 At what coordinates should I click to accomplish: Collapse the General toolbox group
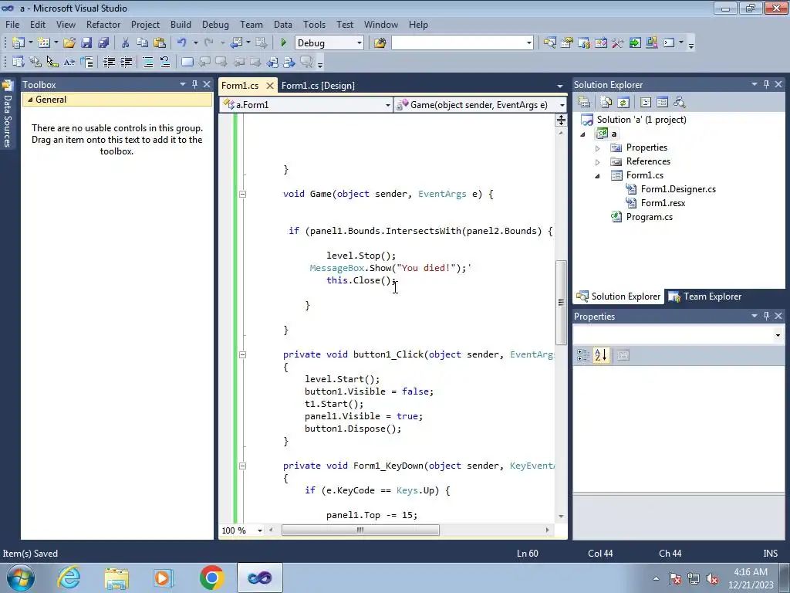pyautogui.click(x=30, y=100)
